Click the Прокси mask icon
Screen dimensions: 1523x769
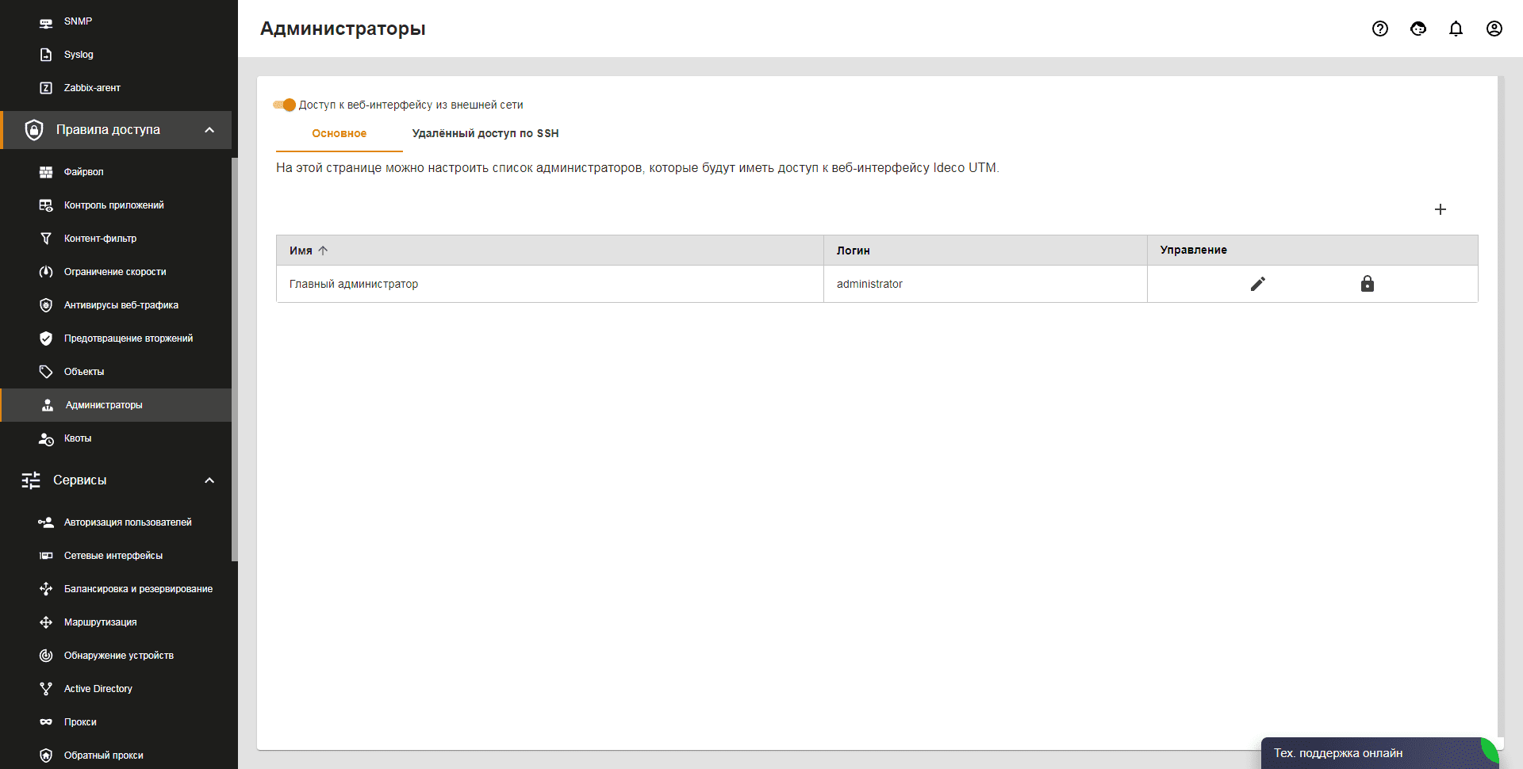46,722
